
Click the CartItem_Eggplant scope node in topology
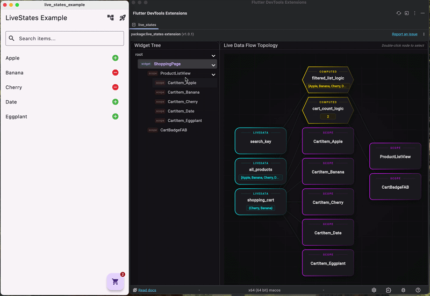point(328,263)
